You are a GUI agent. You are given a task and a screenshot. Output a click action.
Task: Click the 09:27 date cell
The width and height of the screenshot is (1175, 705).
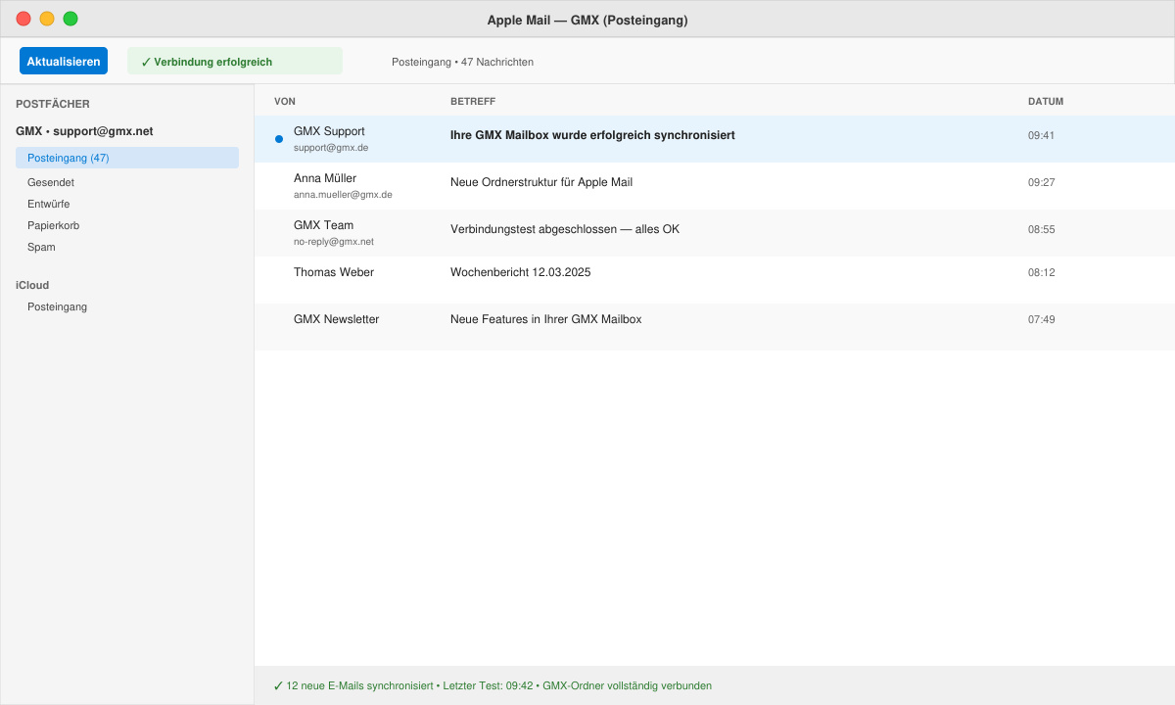pyautogui.click(x=1041, y=182)
